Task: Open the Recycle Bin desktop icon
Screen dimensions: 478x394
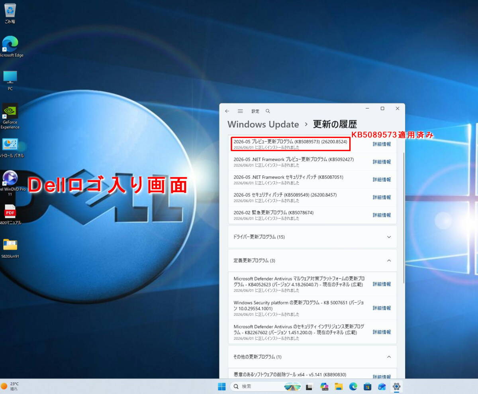Action: pos(10,13)
